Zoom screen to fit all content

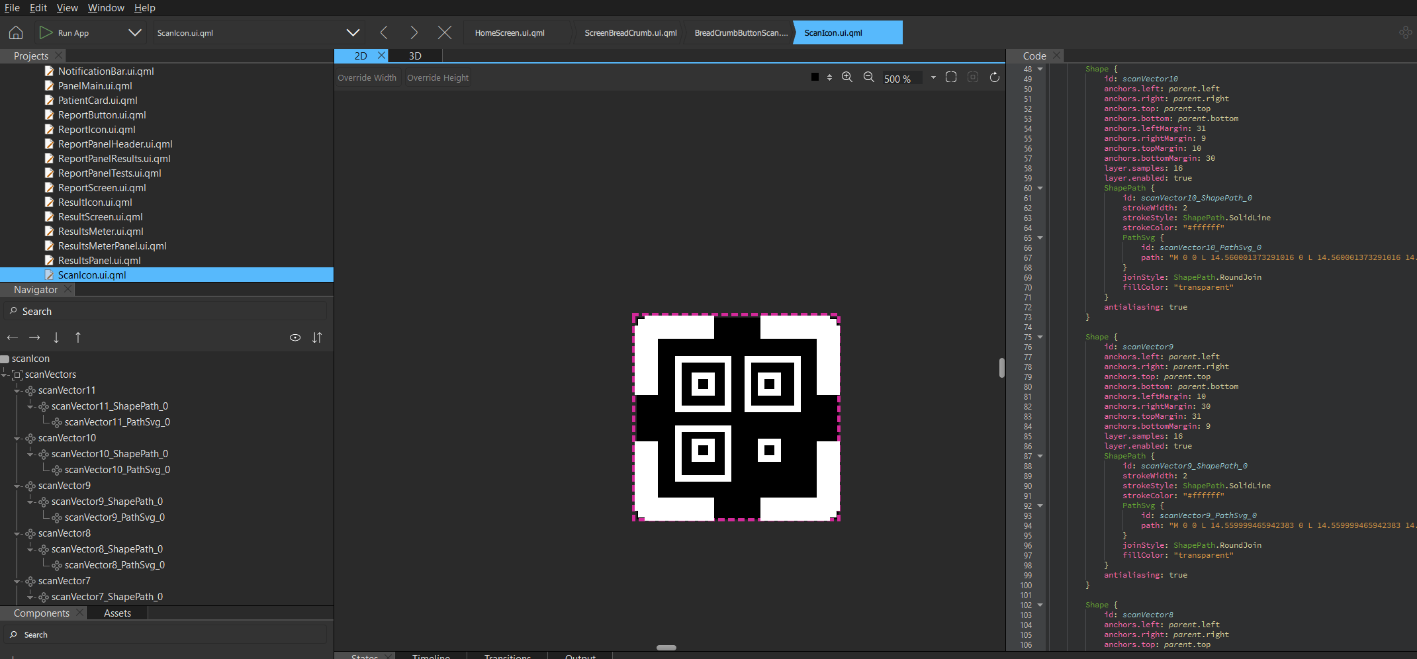(x=951, y=77)
